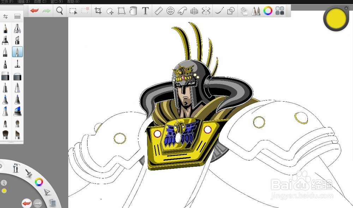
Task: Click the Lagoon current brush circle
Action: click(4, 183)
